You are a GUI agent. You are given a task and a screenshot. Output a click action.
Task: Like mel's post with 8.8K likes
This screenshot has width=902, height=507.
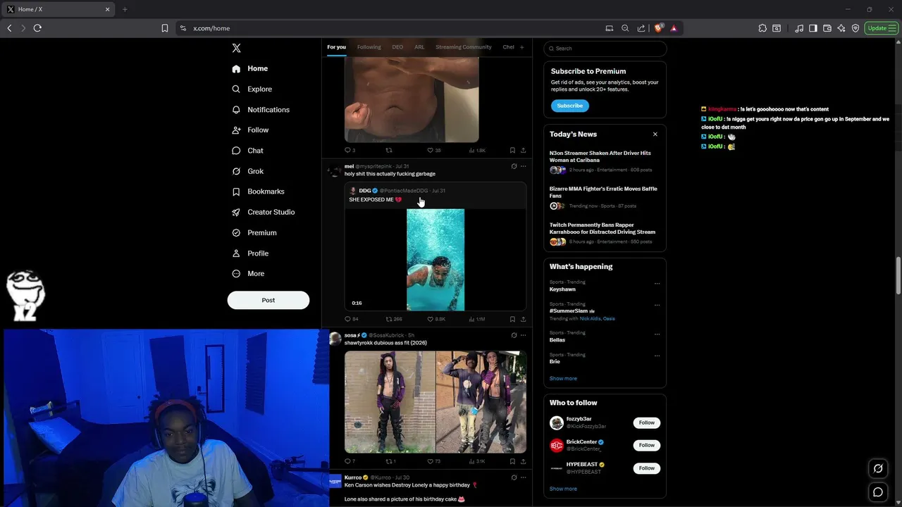click(431, 319)
